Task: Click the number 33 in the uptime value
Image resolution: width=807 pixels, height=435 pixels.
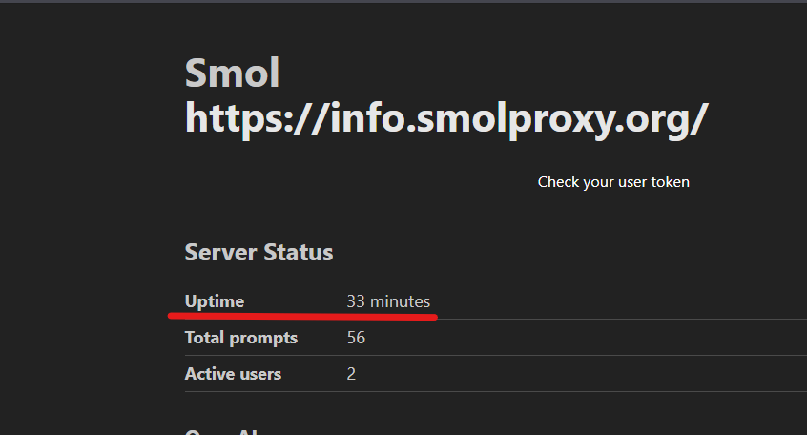Action: (356, 301)
